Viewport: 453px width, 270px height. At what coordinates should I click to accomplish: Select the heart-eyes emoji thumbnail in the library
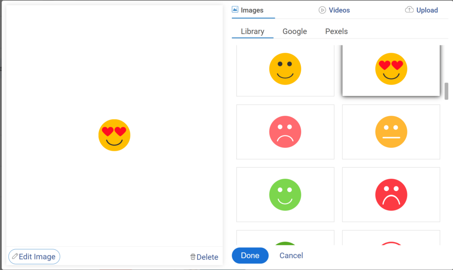(391, 69)
